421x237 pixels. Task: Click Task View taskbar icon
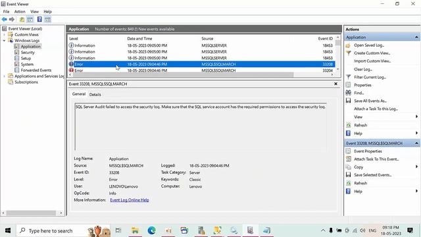[x=118, y=230]
